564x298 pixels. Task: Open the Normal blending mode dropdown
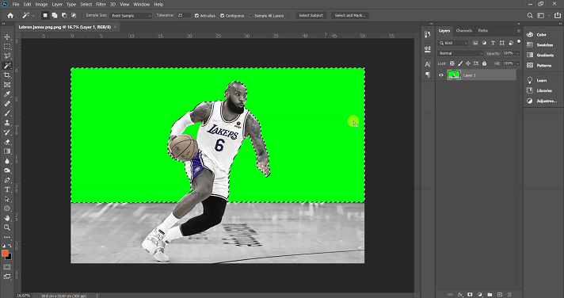pos(461,53)
